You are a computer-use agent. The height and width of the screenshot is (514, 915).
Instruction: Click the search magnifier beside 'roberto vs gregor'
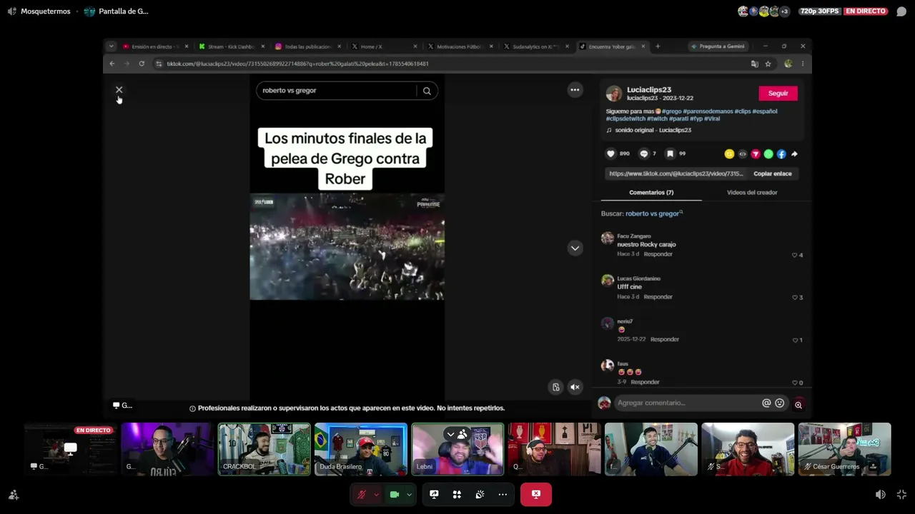click(x=427, y=91)
